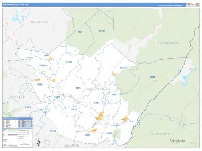This screenshot has width=202, height=151.
Task: Click the blue lake in Bath county
Action: 185,80
